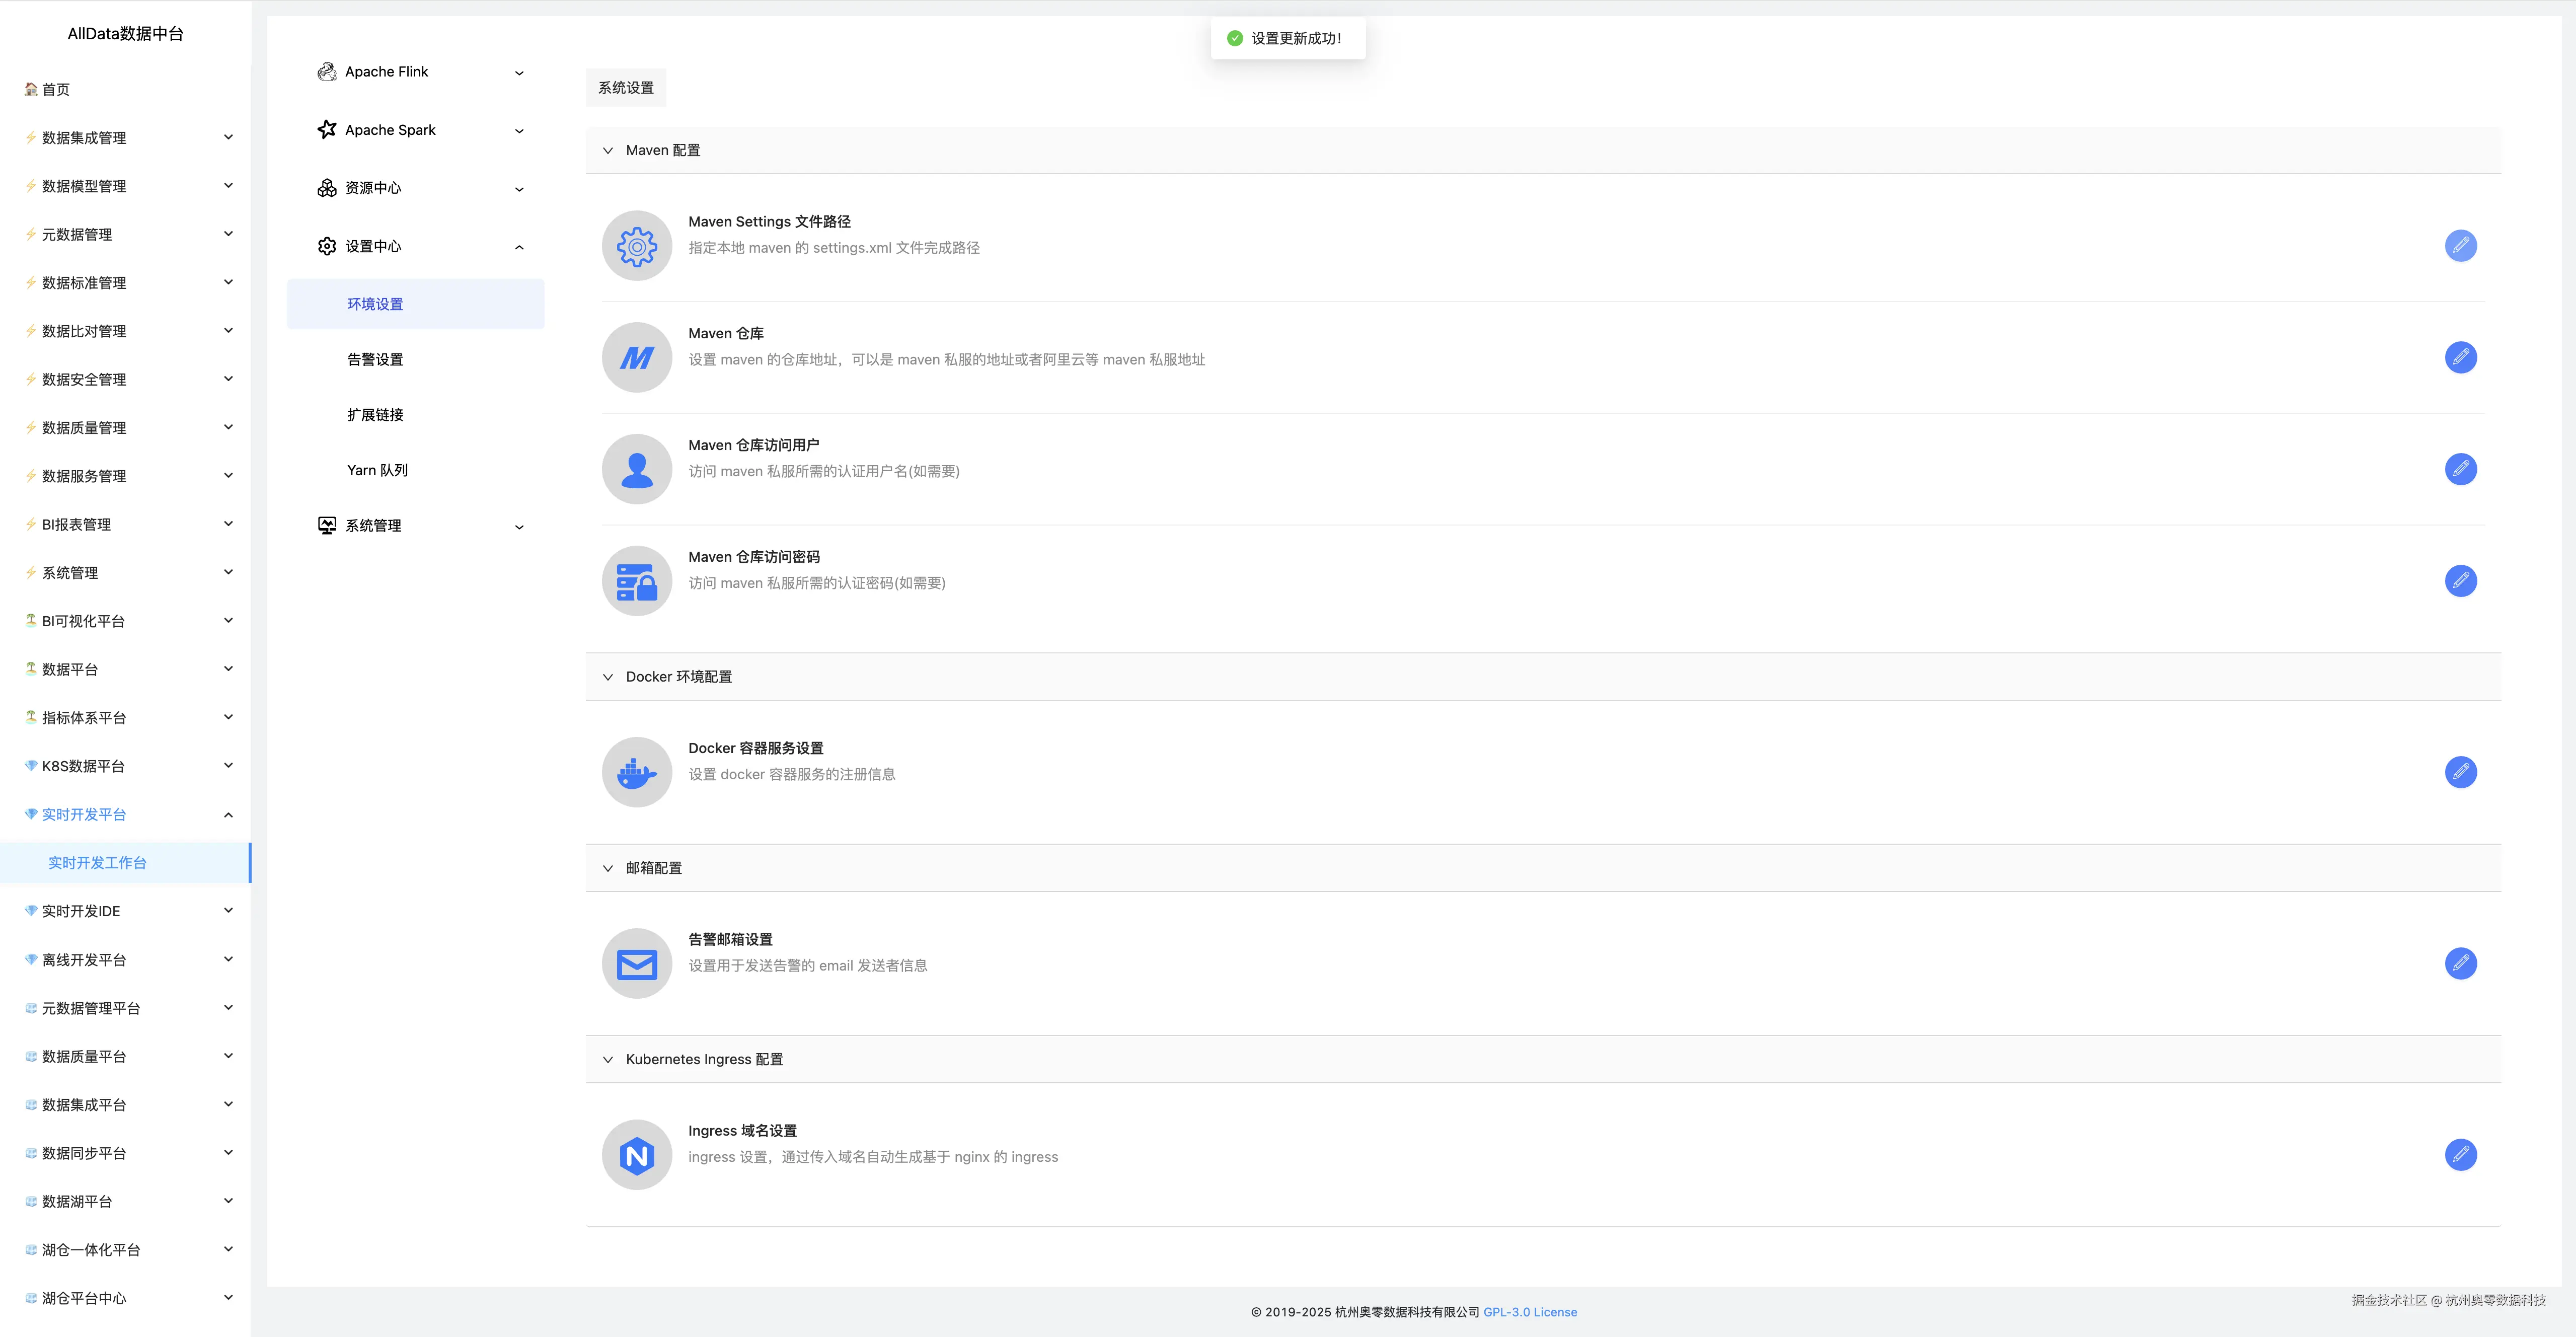
Task: Open the 告警设置 menu item
Action: pos(375,359)
